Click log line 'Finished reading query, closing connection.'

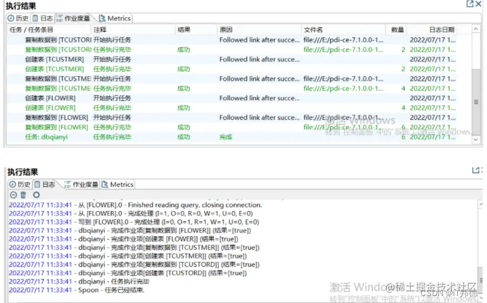tap(136, 205)
